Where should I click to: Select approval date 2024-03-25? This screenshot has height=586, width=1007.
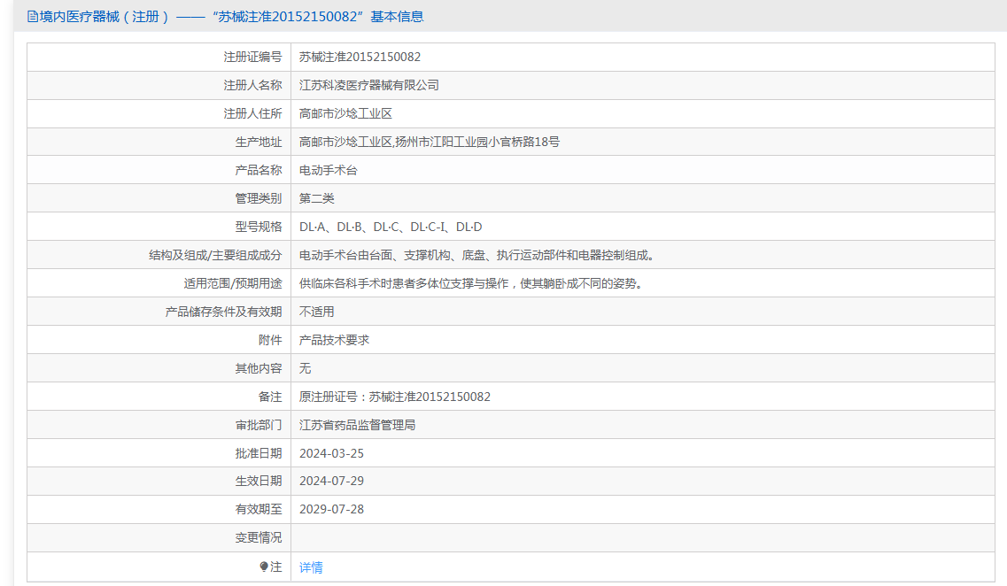point(331,453)
